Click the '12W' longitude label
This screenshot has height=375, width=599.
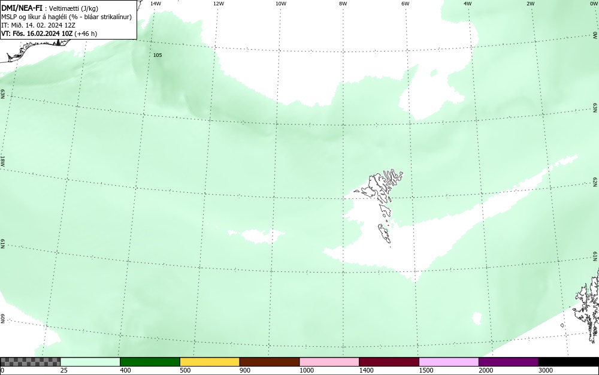click(x=218, y=4)
